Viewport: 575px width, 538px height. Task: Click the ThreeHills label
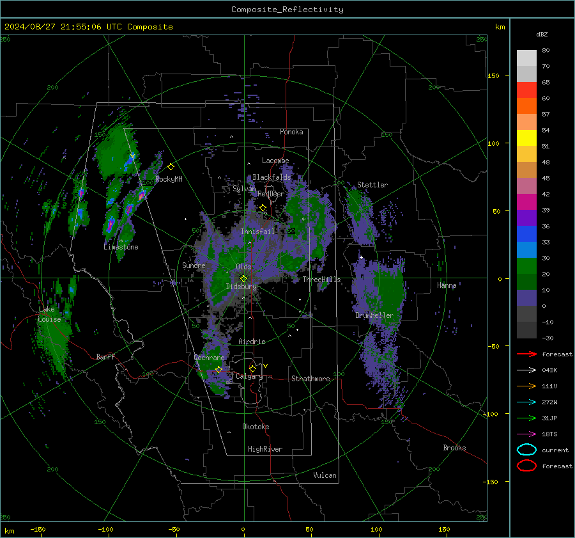pyautogui.click(x=321, y=280)
